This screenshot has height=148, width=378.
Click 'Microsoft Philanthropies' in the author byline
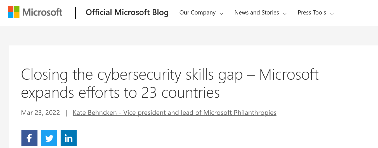240,113
